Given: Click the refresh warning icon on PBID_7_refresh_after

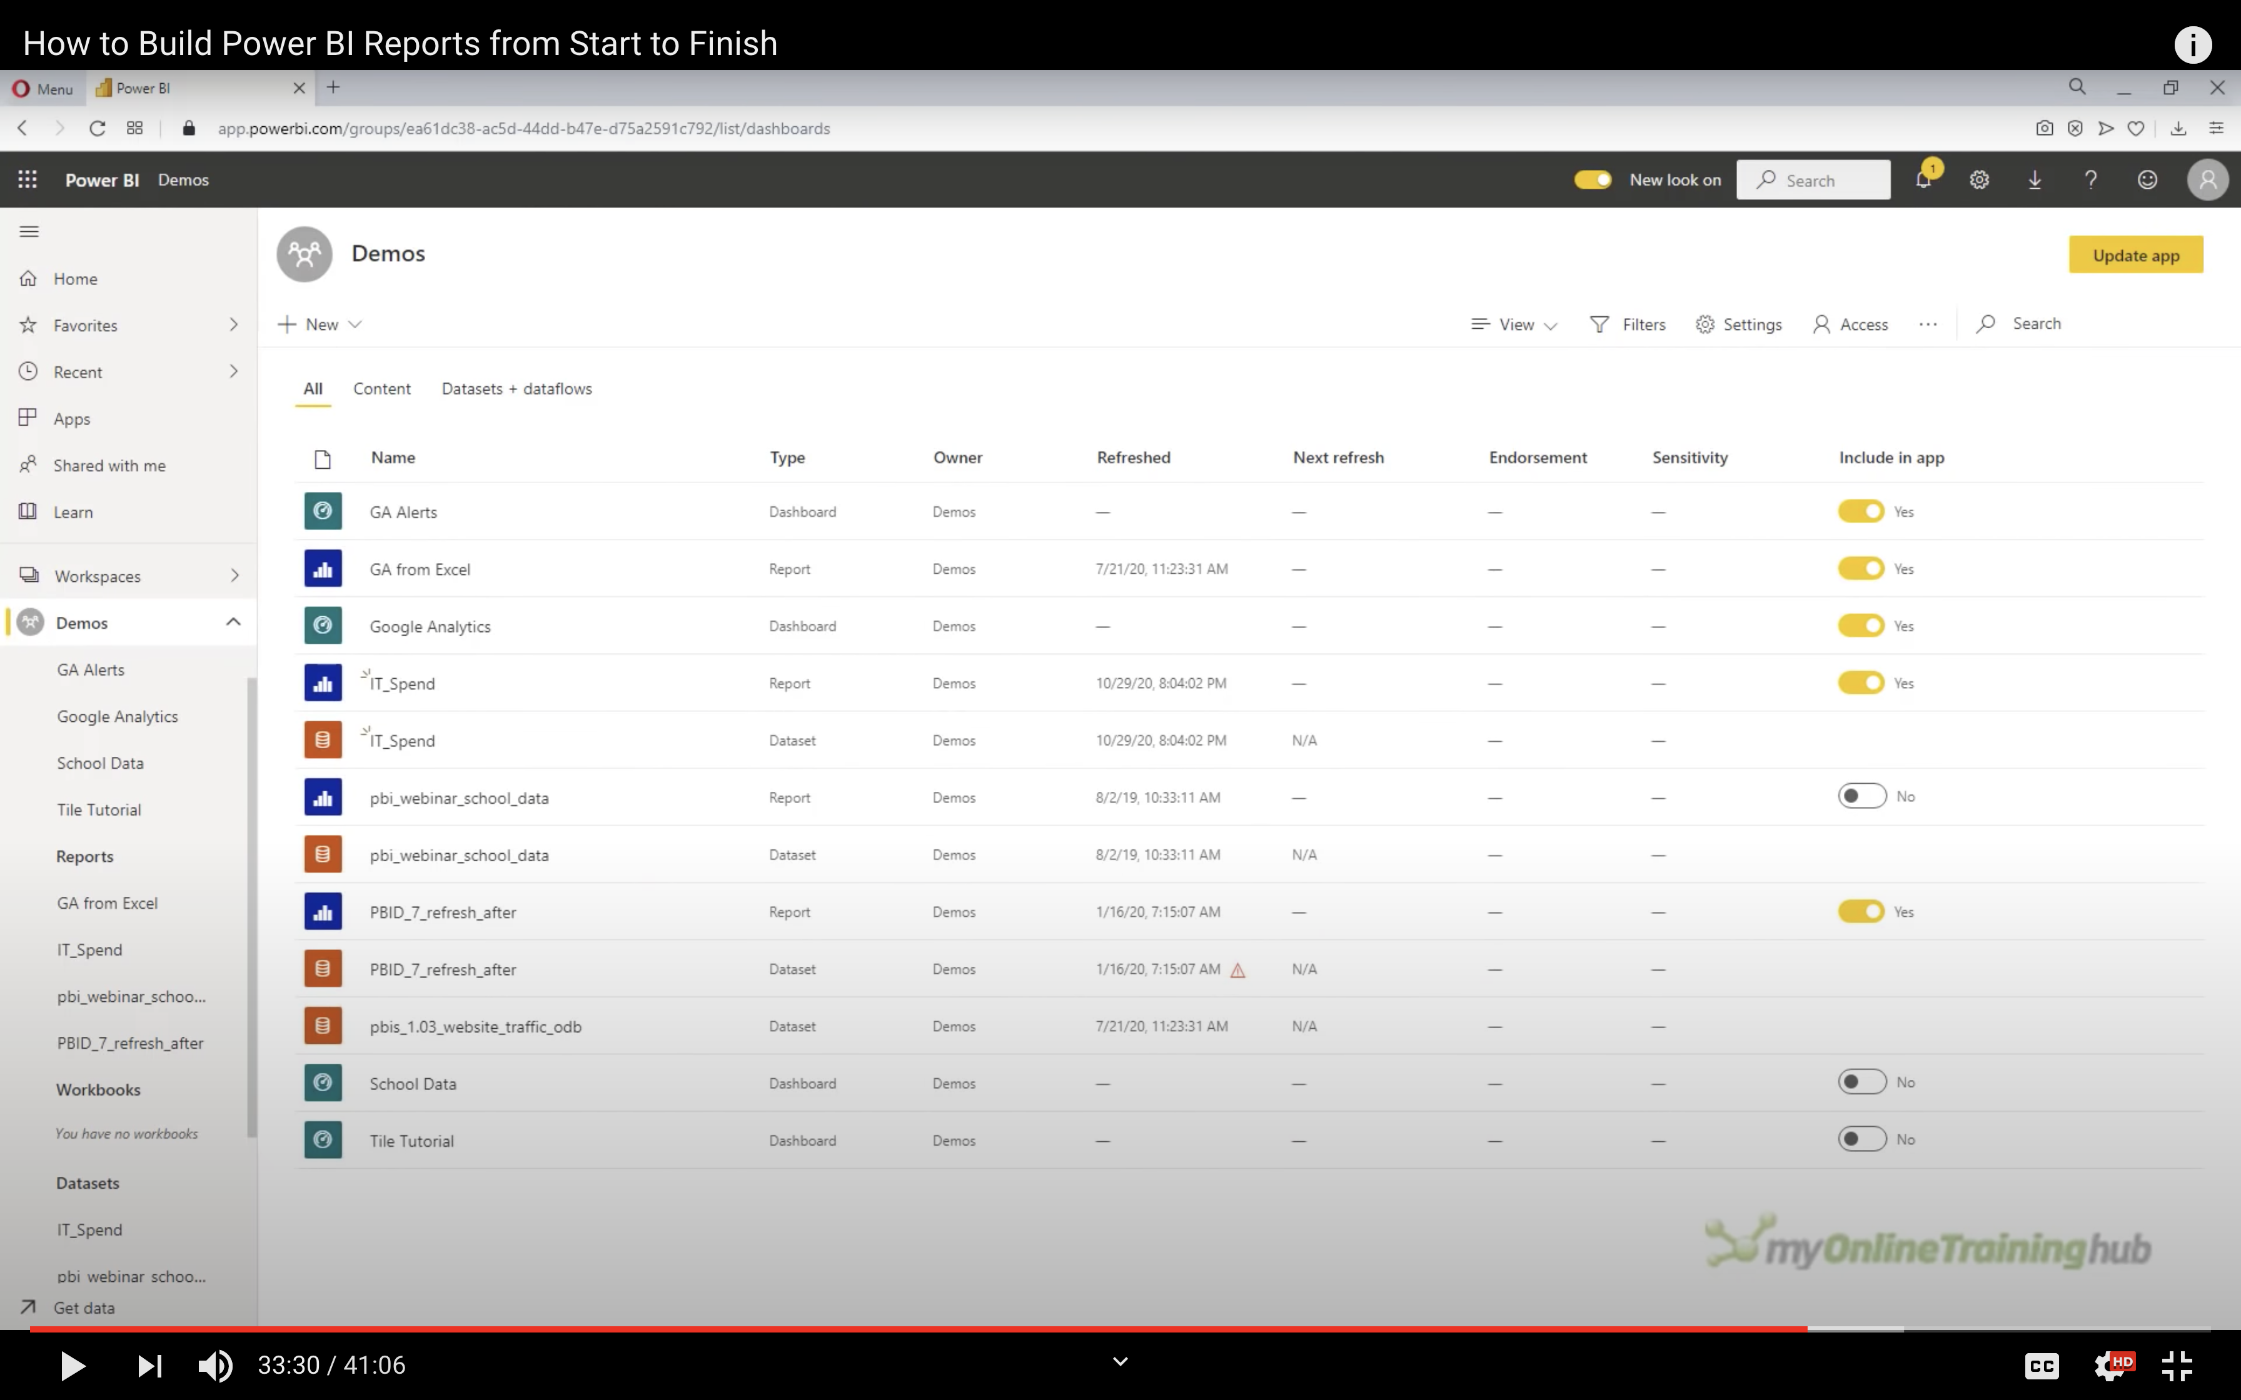Looking at the screenshot, I should coord(1237,971).
